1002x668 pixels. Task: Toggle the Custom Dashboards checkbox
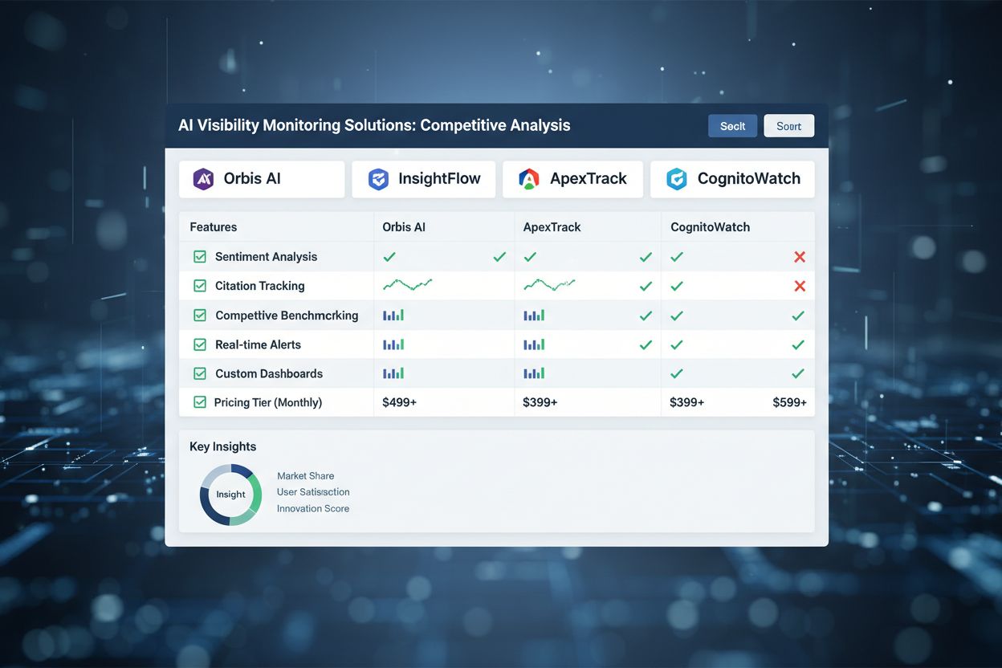(x=198, y=373)
